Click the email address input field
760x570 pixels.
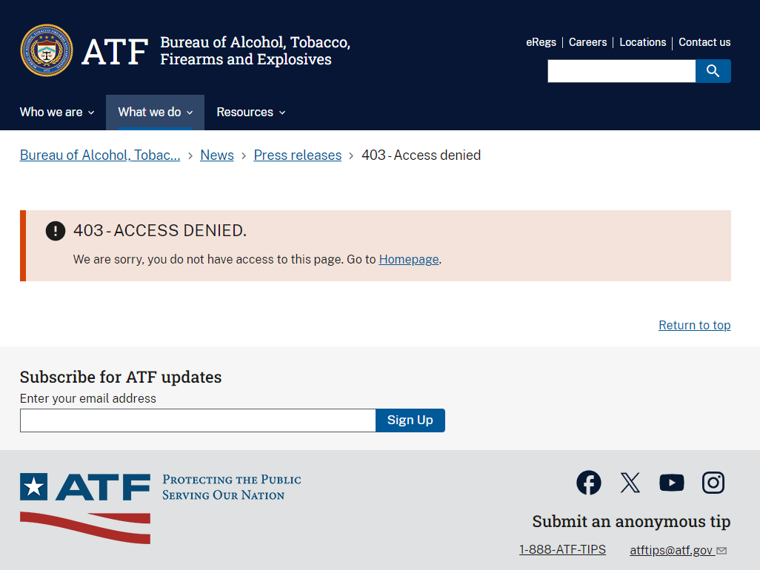[x=198, y=420]
